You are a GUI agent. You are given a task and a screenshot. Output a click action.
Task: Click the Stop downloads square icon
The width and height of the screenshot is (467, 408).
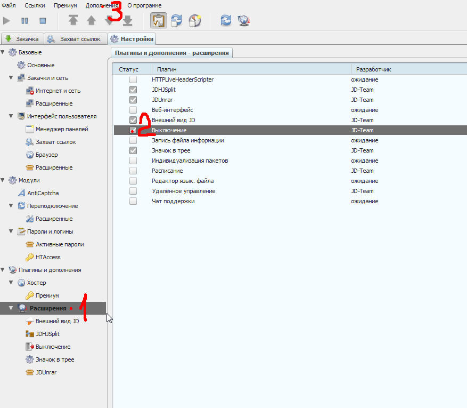click(x=43, y=21)
